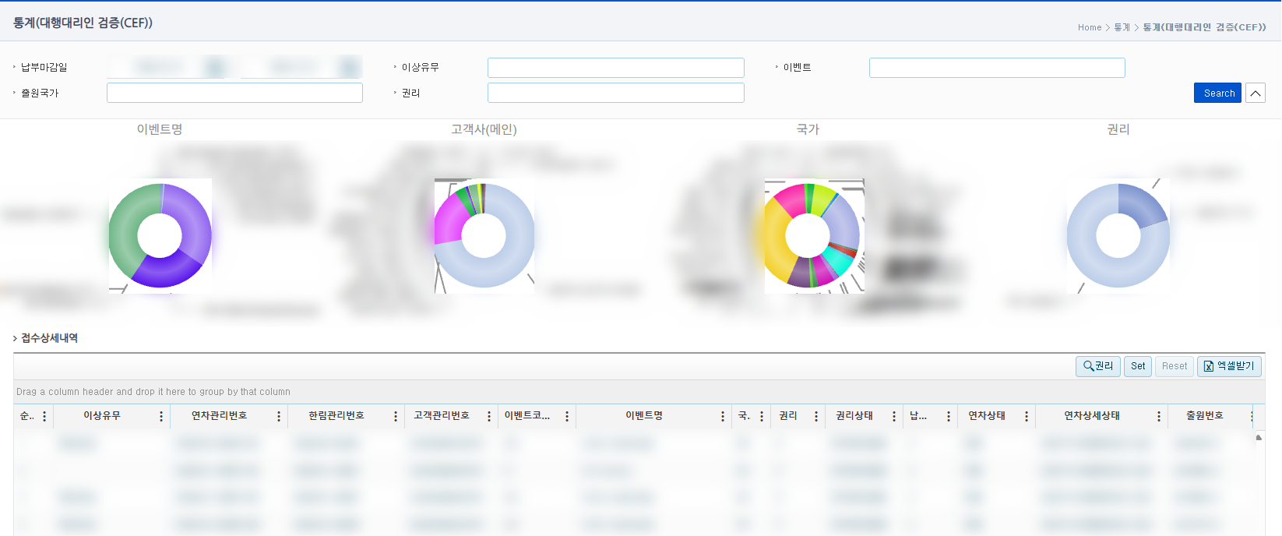Open column menu for 권리 column

[816, 417]
